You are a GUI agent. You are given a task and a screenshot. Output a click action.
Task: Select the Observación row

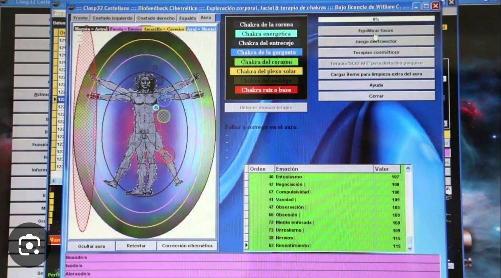[325, 207]
